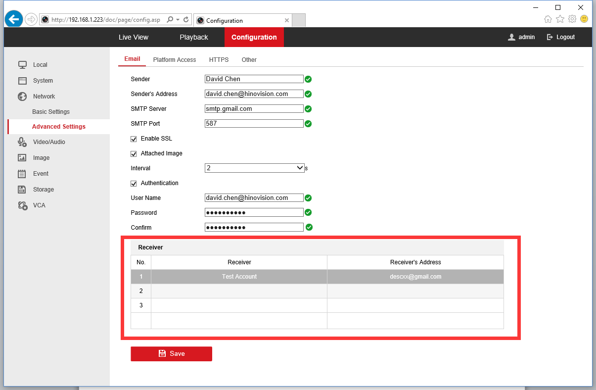Select the Image settings icon
Screen dimensions: 596x390
click(22, 158)
